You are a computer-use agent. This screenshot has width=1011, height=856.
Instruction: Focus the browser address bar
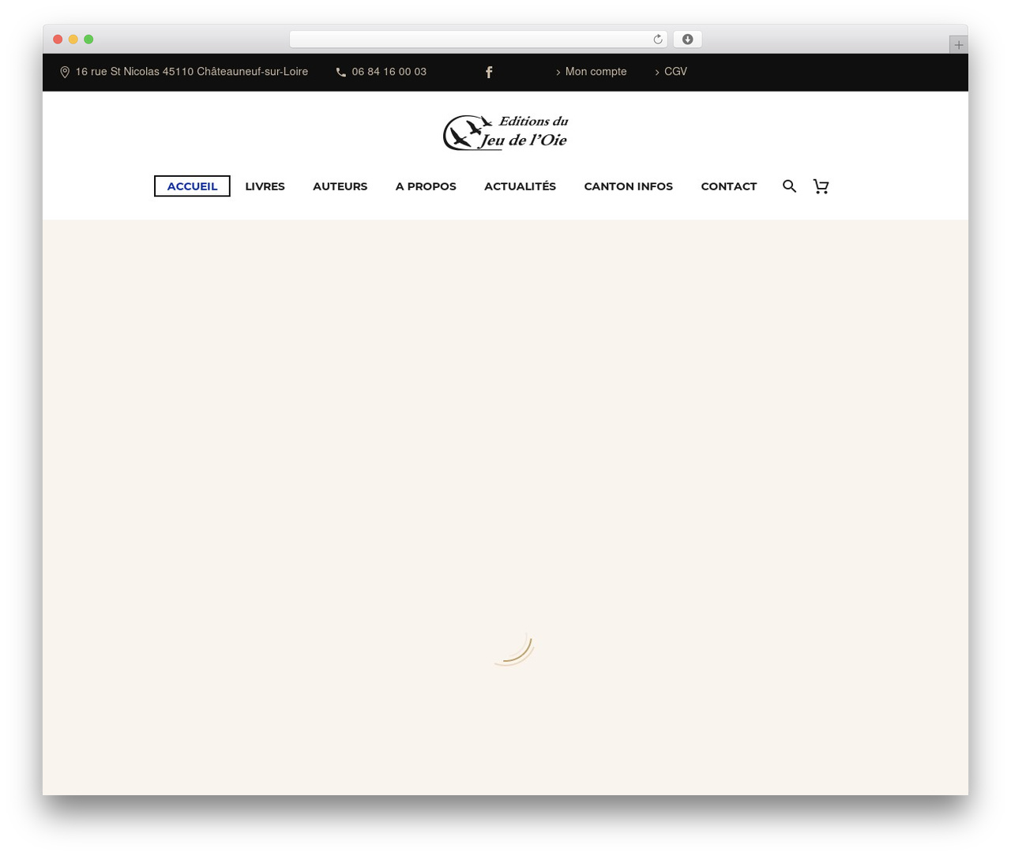[478, 39]
